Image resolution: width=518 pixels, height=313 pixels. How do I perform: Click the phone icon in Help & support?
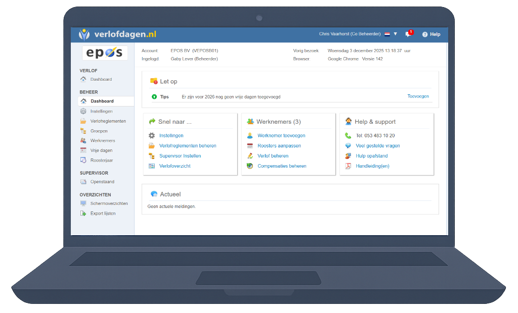click(348, 136)
